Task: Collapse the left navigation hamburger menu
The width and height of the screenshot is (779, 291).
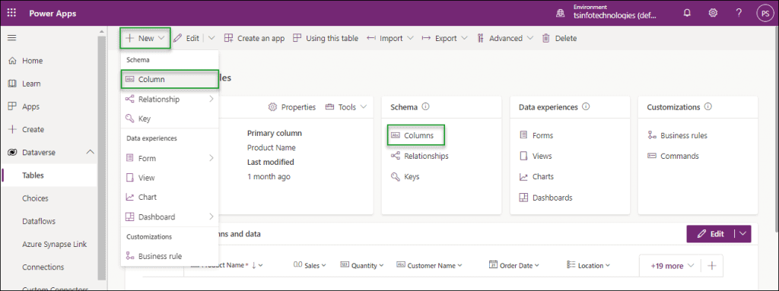Action: (11, 38)
